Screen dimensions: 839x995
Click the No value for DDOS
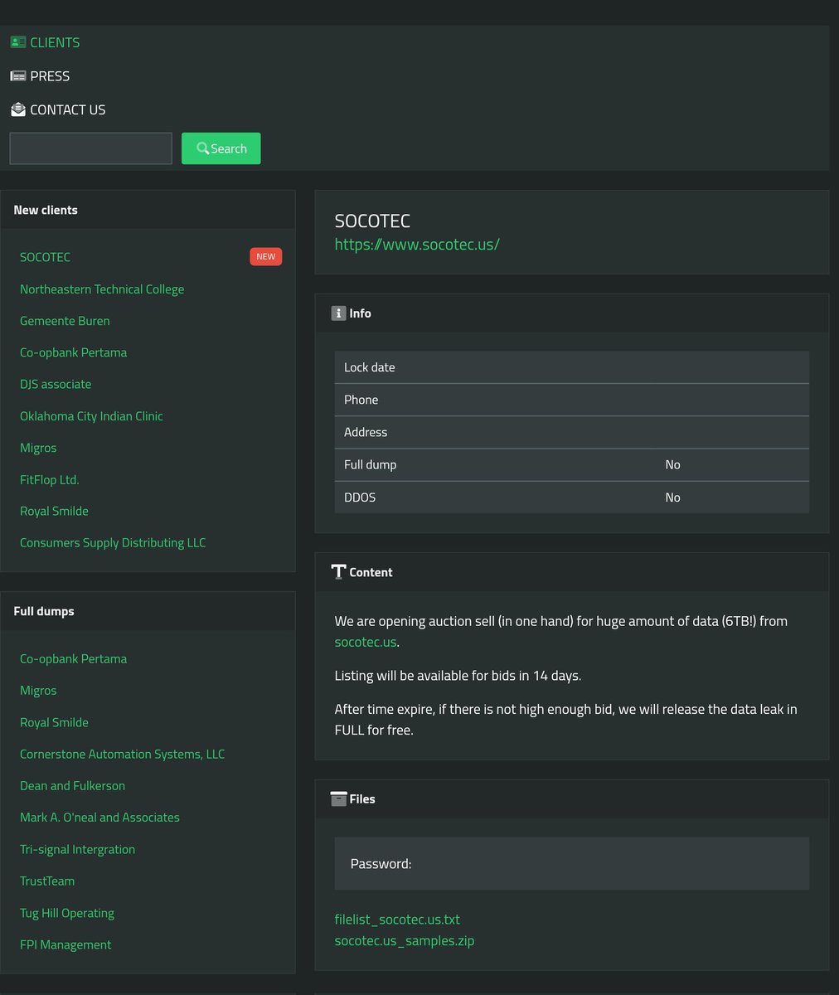click(672, 498)
